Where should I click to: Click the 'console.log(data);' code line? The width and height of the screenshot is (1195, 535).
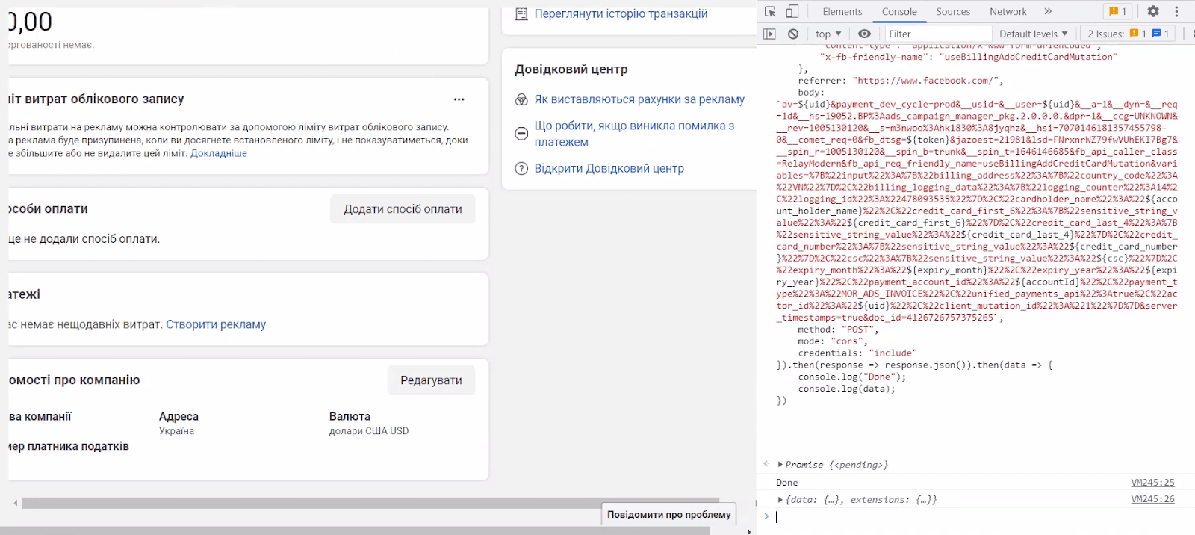tap(846, 389)
